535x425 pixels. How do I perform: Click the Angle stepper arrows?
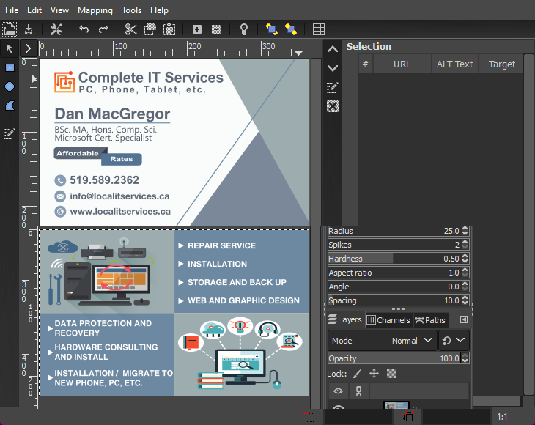point(465,287)
